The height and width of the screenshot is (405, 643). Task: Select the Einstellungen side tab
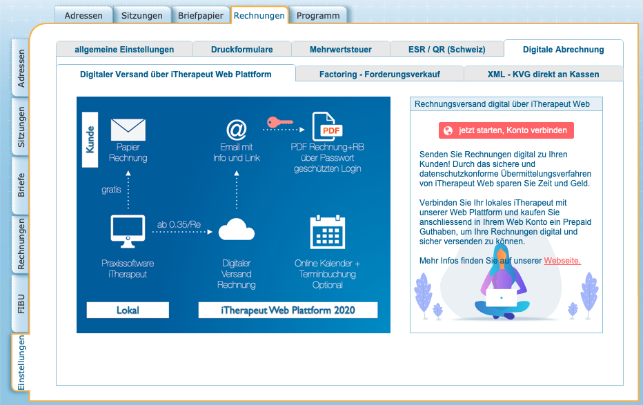(21, 362)
